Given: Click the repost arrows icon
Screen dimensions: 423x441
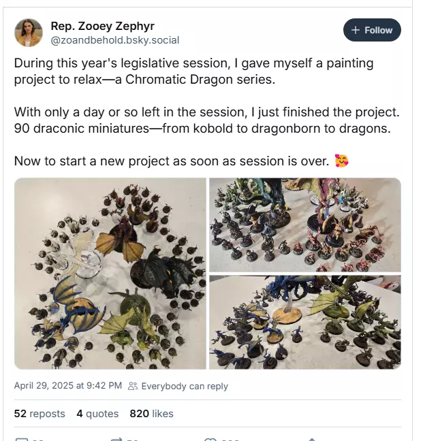Looking at the screenshot, I should click(x=116, y=439).
